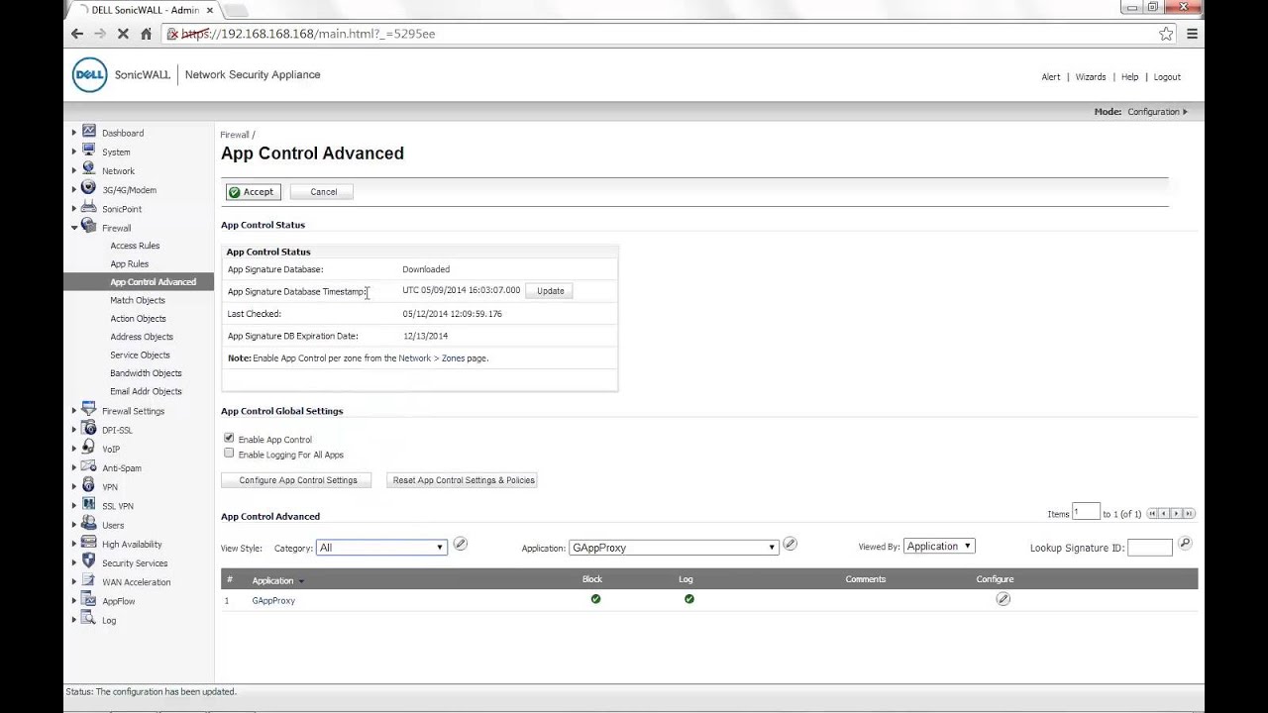Click the green Block check for GAppProxy
The width and height of the screenshot is (1268, 713).
click(x=595, y=599)
